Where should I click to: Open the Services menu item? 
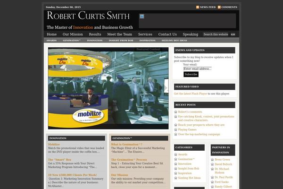pos(145,34)
